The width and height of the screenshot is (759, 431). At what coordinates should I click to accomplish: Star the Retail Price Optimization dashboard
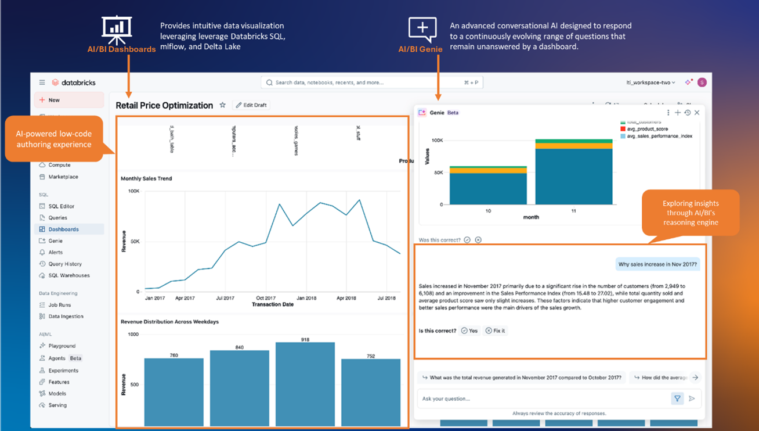(x=222, y=105)
